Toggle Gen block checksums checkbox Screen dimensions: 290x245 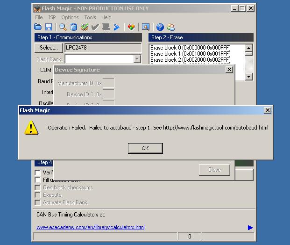37,187
